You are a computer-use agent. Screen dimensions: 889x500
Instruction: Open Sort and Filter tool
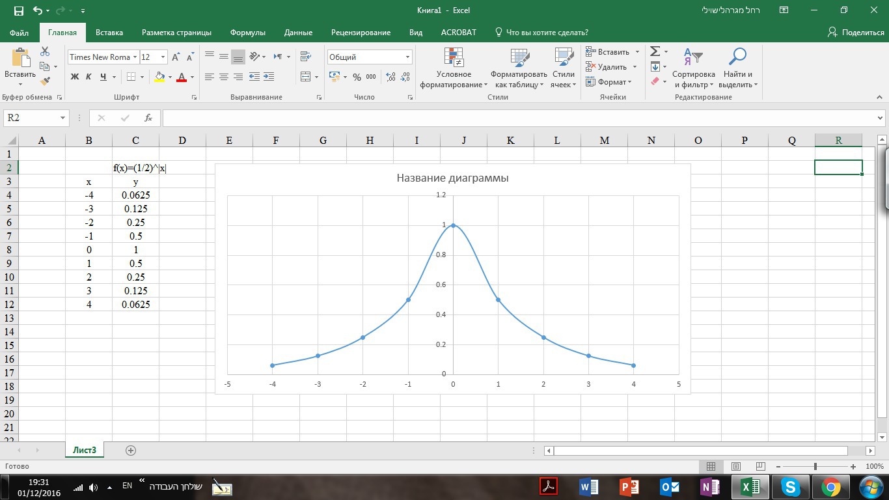pos(693,68)
